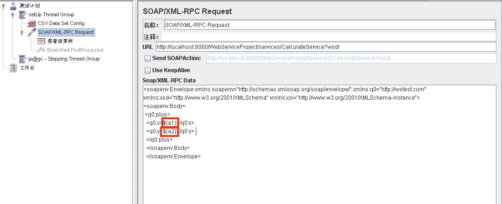The height and width of the screenshot is (204, 502).
Task: Click the xmlns:xsd XMLSchema line
Action: pos(281,98)
